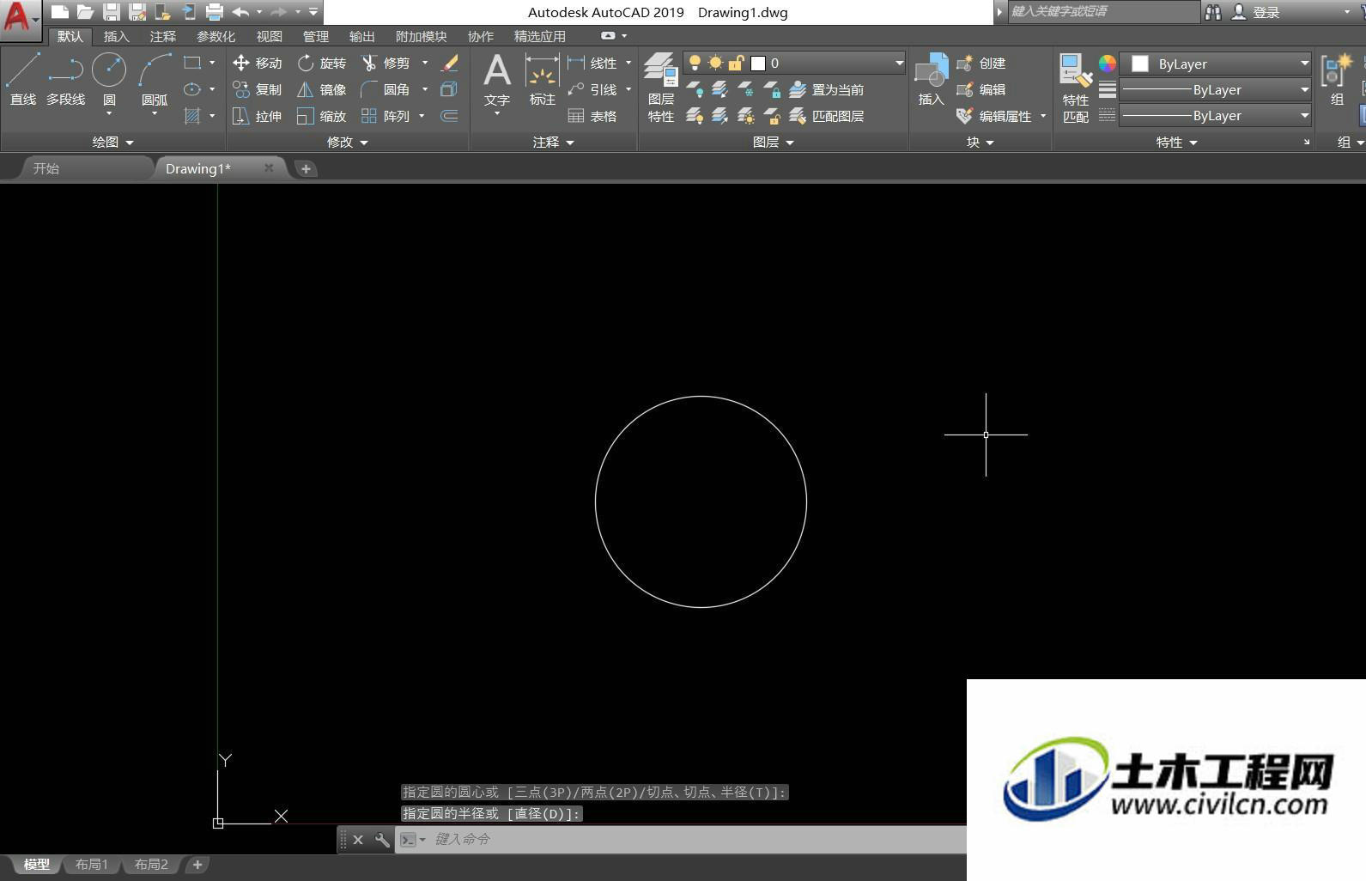Click the Insert block (插入) icon
Viewport: 1366px width, 881px height.
931,79
